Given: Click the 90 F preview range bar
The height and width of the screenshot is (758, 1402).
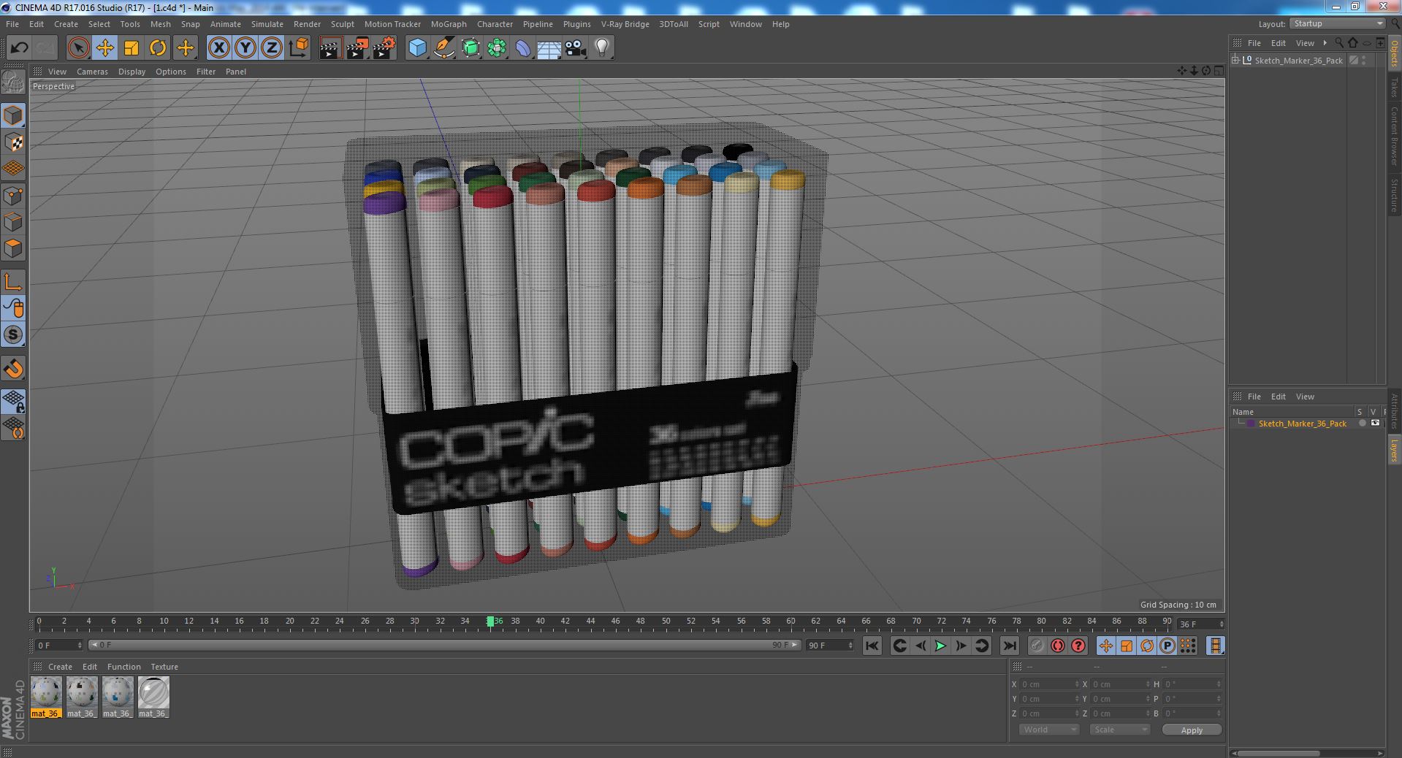Looking at the screenshot, I should [x=444, y=645].
